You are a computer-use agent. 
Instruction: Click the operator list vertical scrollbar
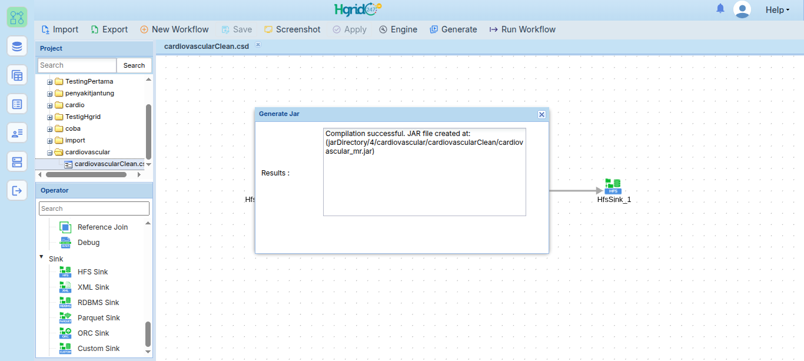click(x=148, y=334)
